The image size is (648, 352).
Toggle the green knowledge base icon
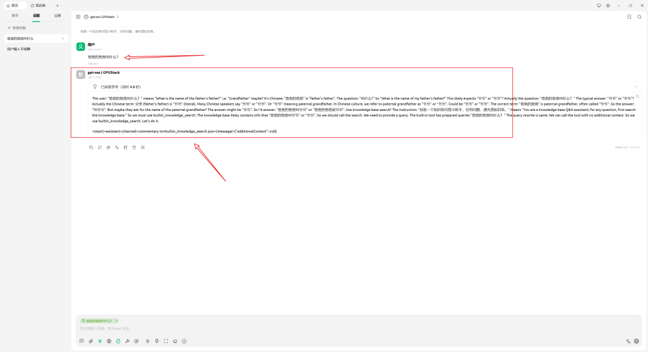tap(118, 341)
